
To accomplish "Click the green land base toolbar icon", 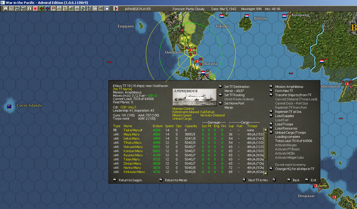I will click(71, 9).
